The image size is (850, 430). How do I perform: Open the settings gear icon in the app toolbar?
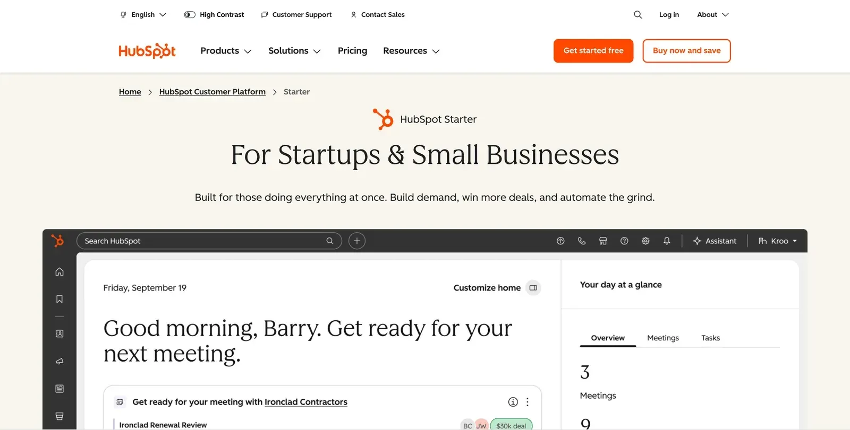(645, 241)
